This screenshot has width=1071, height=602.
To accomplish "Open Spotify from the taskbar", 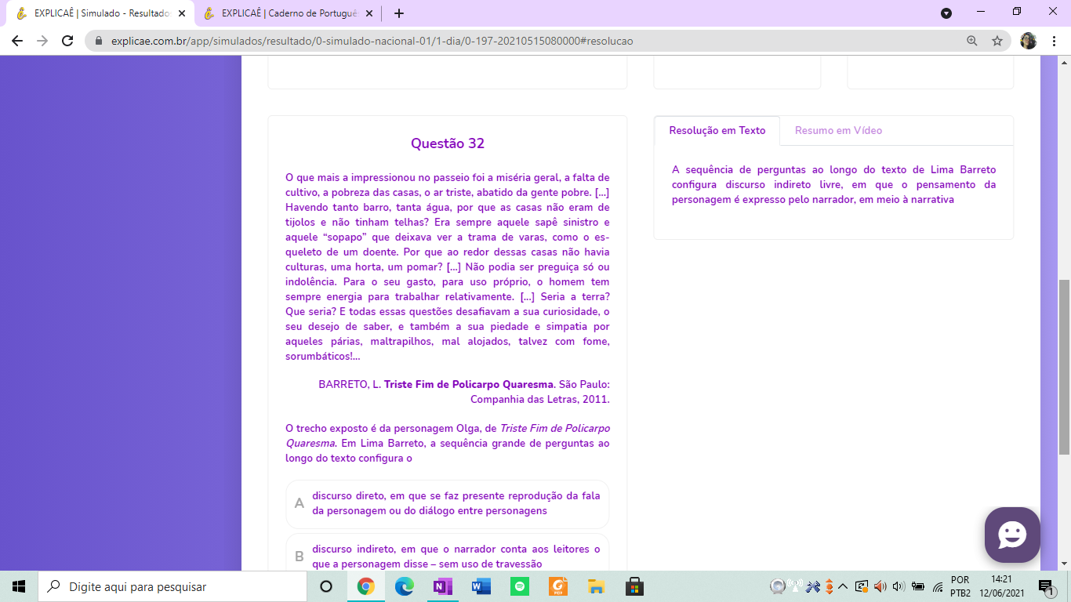I will click(x=519, y=586).
